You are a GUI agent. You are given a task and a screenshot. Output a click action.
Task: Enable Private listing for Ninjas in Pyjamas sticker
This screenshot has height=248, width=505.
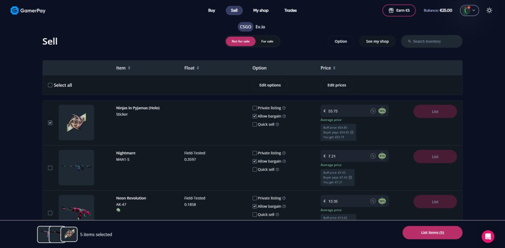(x=255, y=108)
